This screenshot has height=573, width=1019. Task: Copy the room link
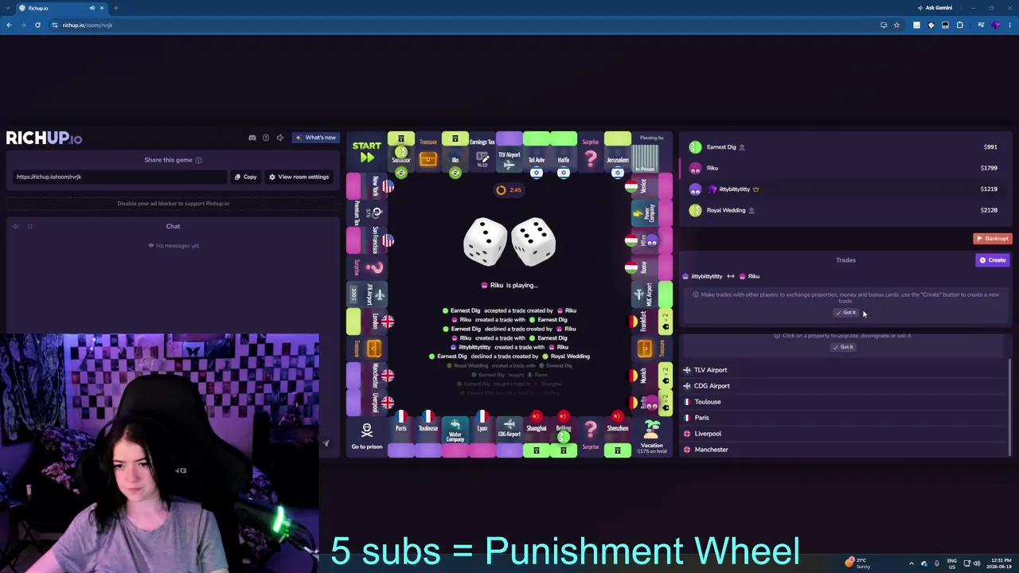pos(245,177)
